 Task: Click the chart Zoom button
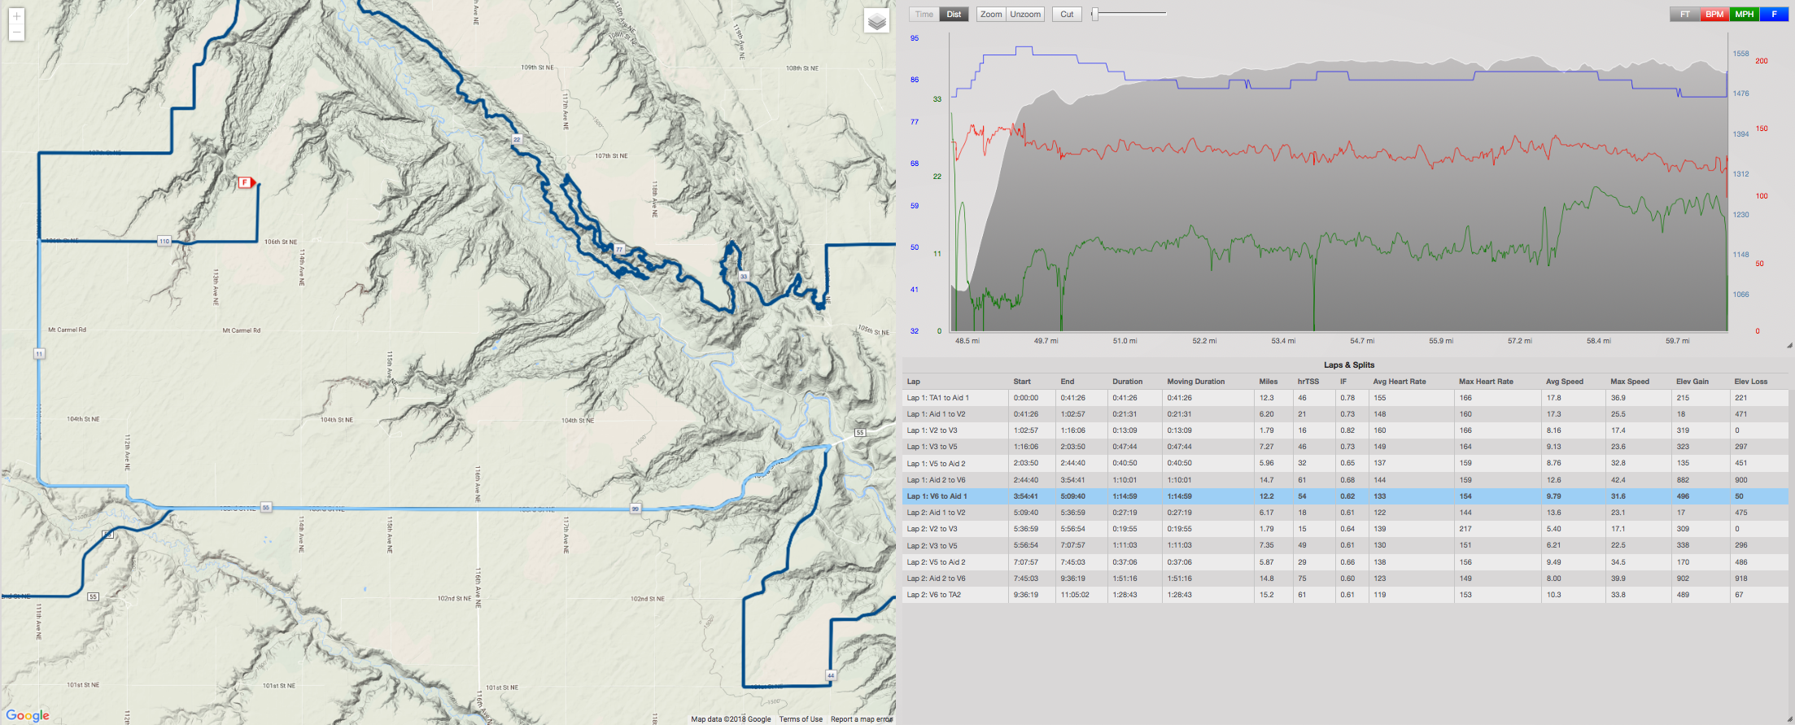[x=991, y=14]
